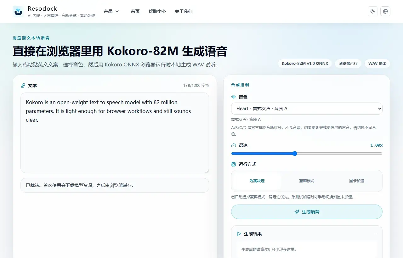This screenshot has height=258, width=403.
Task: Click the 已就绪 status message
Action: coord(115,185)
